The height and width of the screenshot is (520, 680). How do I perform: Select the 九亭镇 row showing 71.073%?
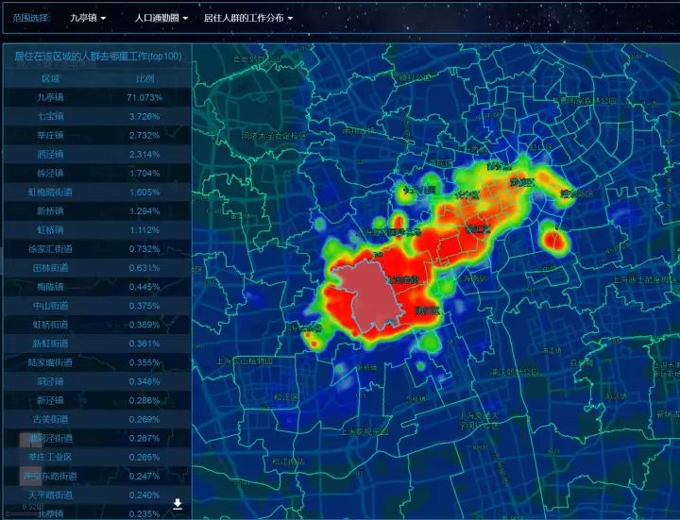point(97,97)
